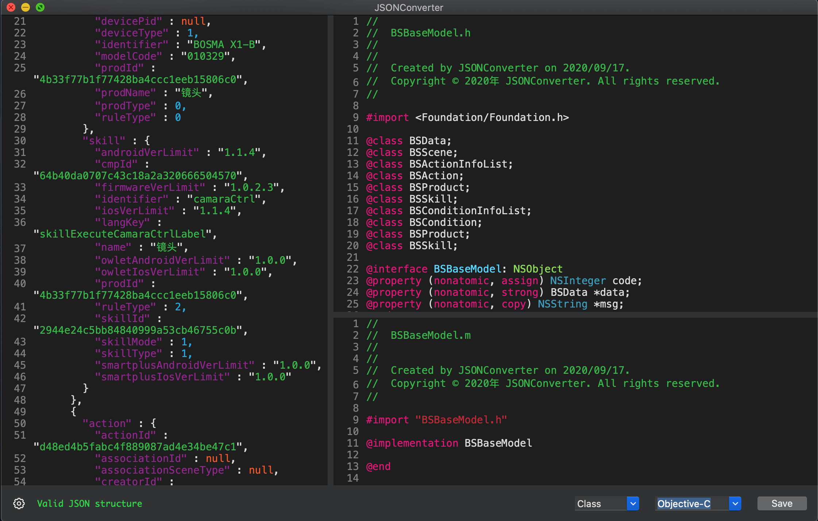Click the @end line in .m pane
The height and width of the screenshot is (521, 818).
(x=378, y=466)
